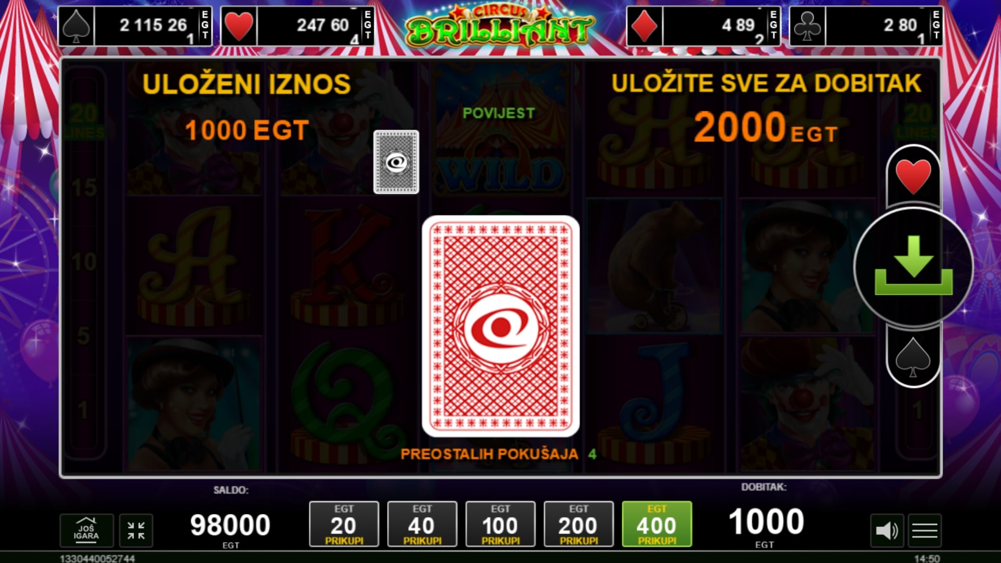Click the Povijest history label
The height and width of the screenshot is (563, 1001).
click(499, 113)
